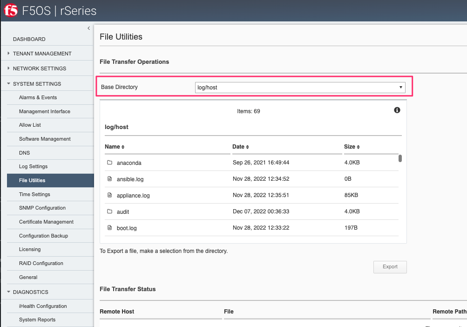Open General settings page
Image resolution: width=467 pixels, height=327 pixels.
[x=28, y=277]
